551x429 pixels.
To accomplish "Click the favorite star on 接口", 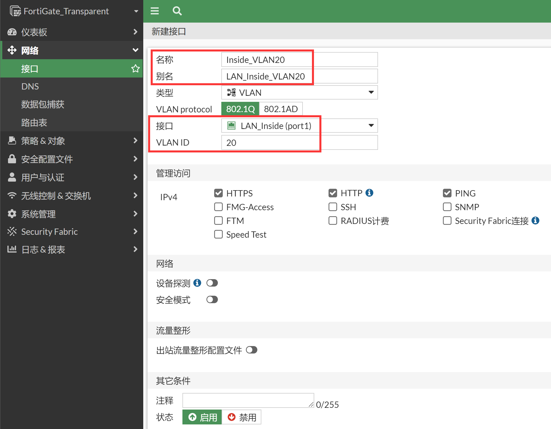I will tap(135, 69).
